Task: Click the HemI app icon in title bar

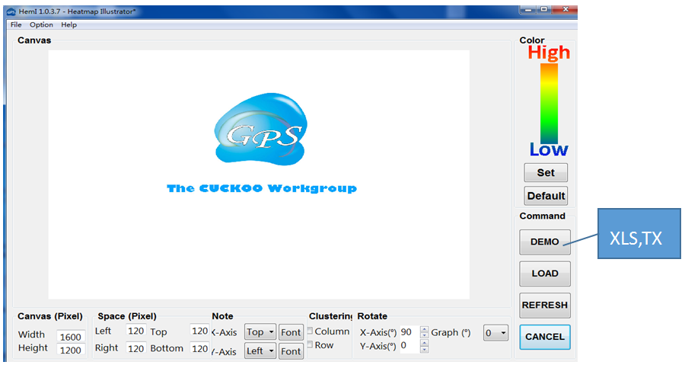Action: tap(11, 11)
